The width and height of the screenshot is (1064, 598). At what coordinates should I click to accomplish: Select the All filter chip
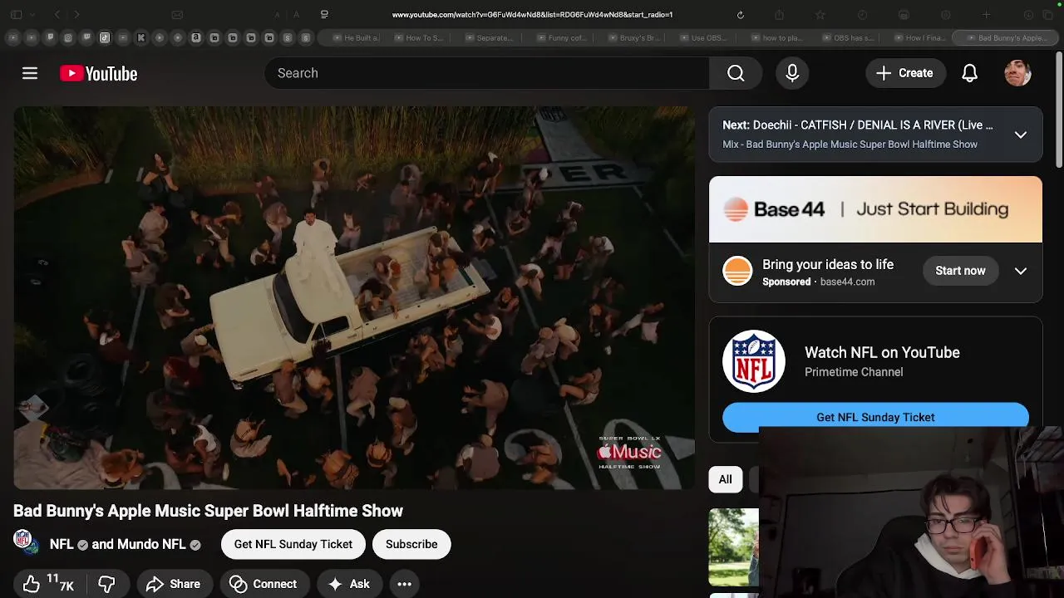tap(726, 479)
